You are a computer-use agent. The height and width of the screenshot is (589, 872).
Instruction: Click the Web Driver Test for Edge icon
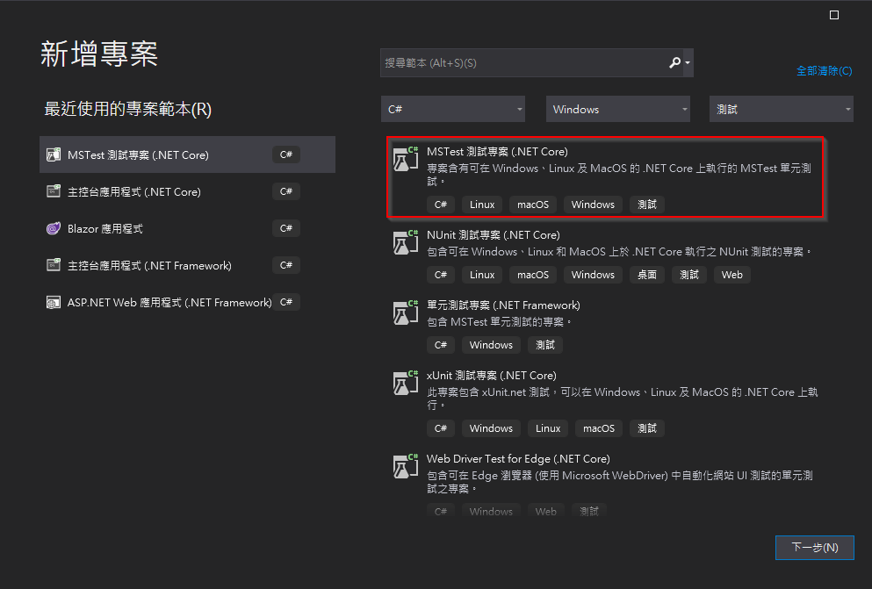pyautogui.click(x=406, y=466)
